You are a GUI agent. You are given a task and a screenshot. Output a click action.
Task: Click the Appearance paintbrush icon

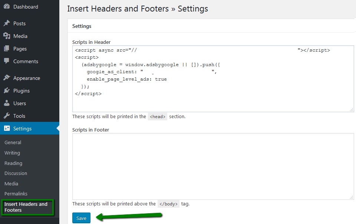(7, 78)
